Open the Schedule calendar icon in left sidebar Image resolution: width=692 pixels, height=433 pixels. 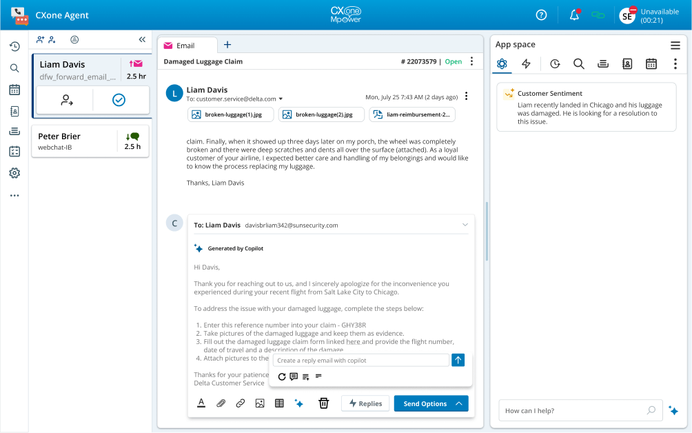point(14,90)
